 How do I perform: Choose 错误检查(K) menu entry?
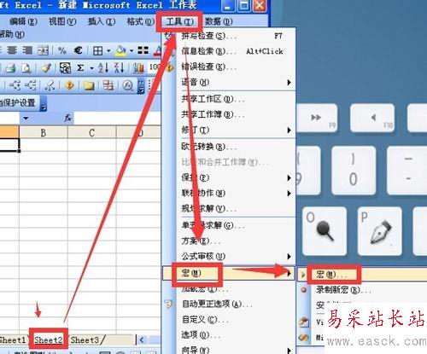click(229, 67)
